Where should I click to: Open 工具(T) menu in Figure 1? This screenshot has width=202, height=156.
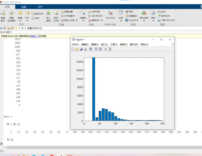pyautogui.click(x=114, y=44)
